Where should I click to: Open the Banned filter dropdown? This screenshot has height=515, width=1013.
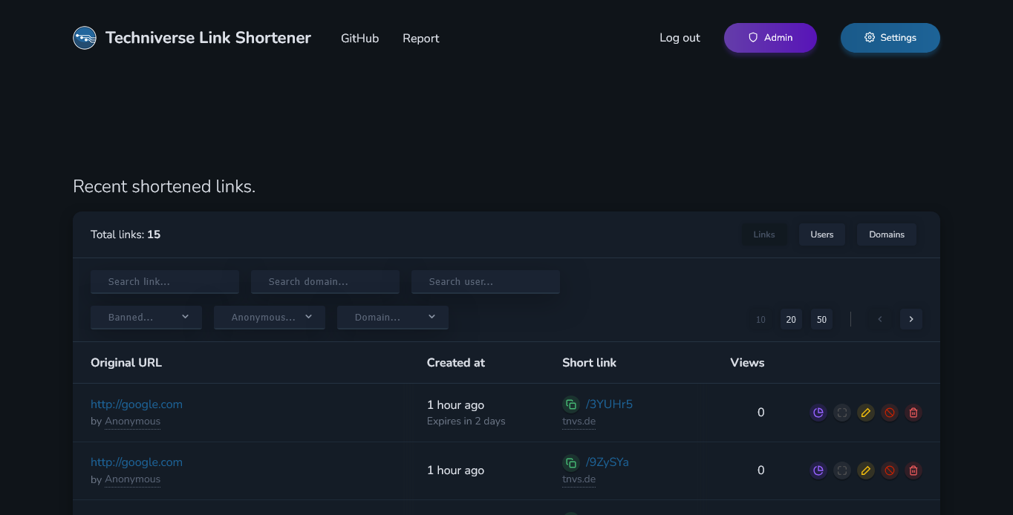(146, 318)
